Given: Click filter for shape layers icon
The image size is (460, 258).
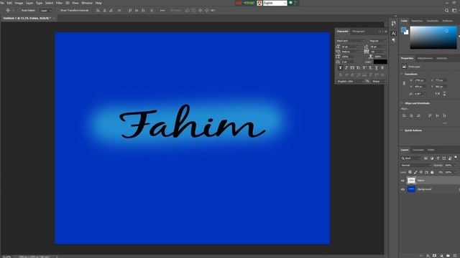Looking at the screenshot, I should click(444, 158).
